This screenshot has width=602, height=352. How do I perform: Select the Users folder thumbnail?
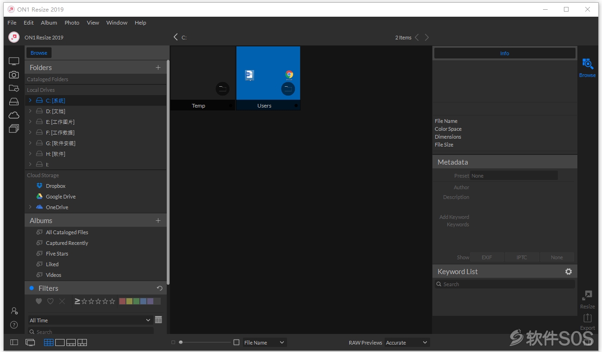[x=268, y=78]
